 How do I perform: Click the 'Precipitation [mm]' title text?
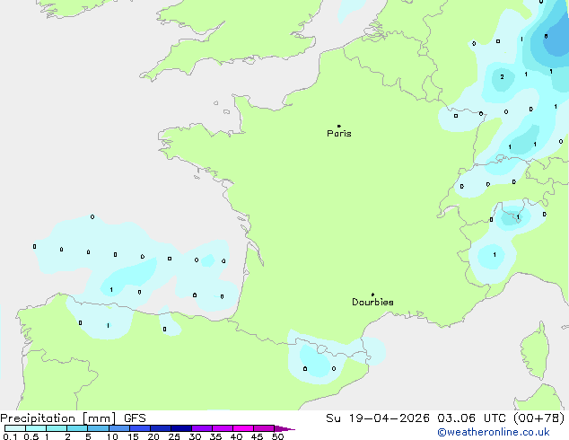tap(58, 418)
